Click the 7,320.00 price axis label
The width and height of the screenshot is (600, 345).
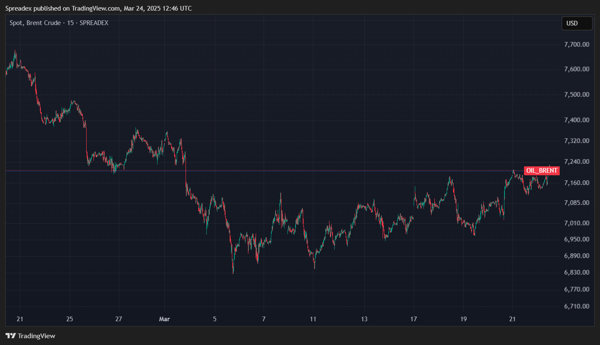(x=576, y=140)
